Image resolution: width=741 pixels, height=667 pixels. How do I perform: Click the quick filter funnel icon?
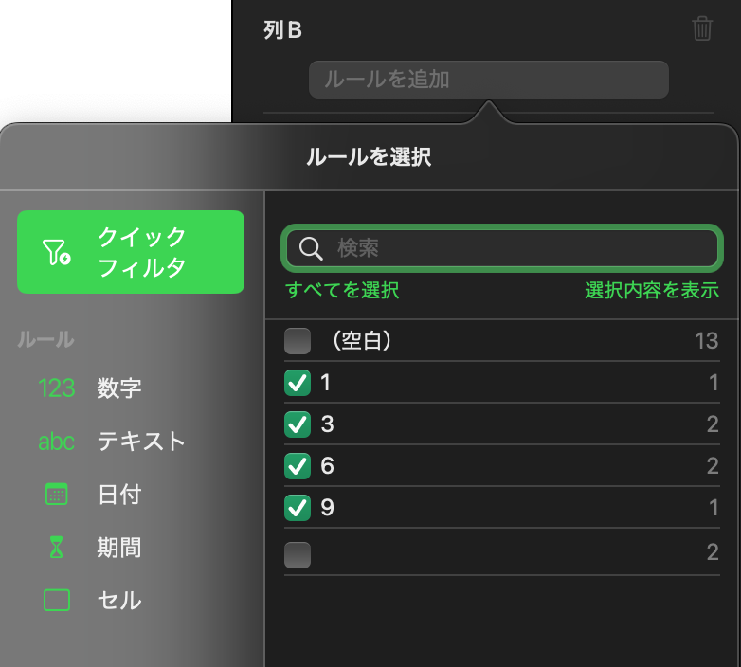pyautogui.click(x=56, y=252)
